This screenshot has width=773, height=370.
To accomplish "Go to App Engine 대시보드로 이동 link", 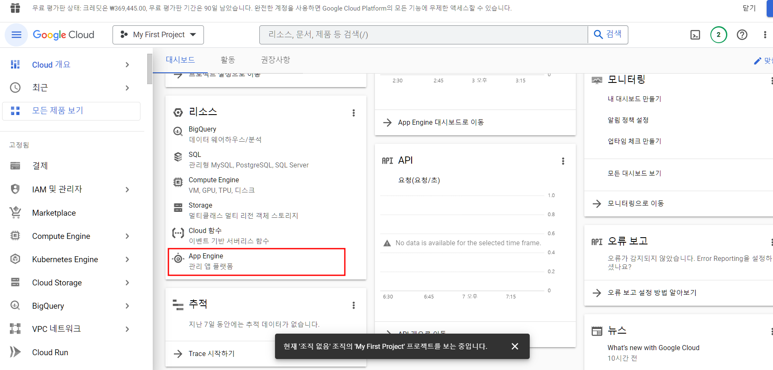I will pos(441,122).
